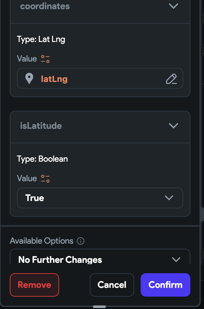Click chevron beside No Further Changes
Screen dimensions: 204x309
(176, 259)
